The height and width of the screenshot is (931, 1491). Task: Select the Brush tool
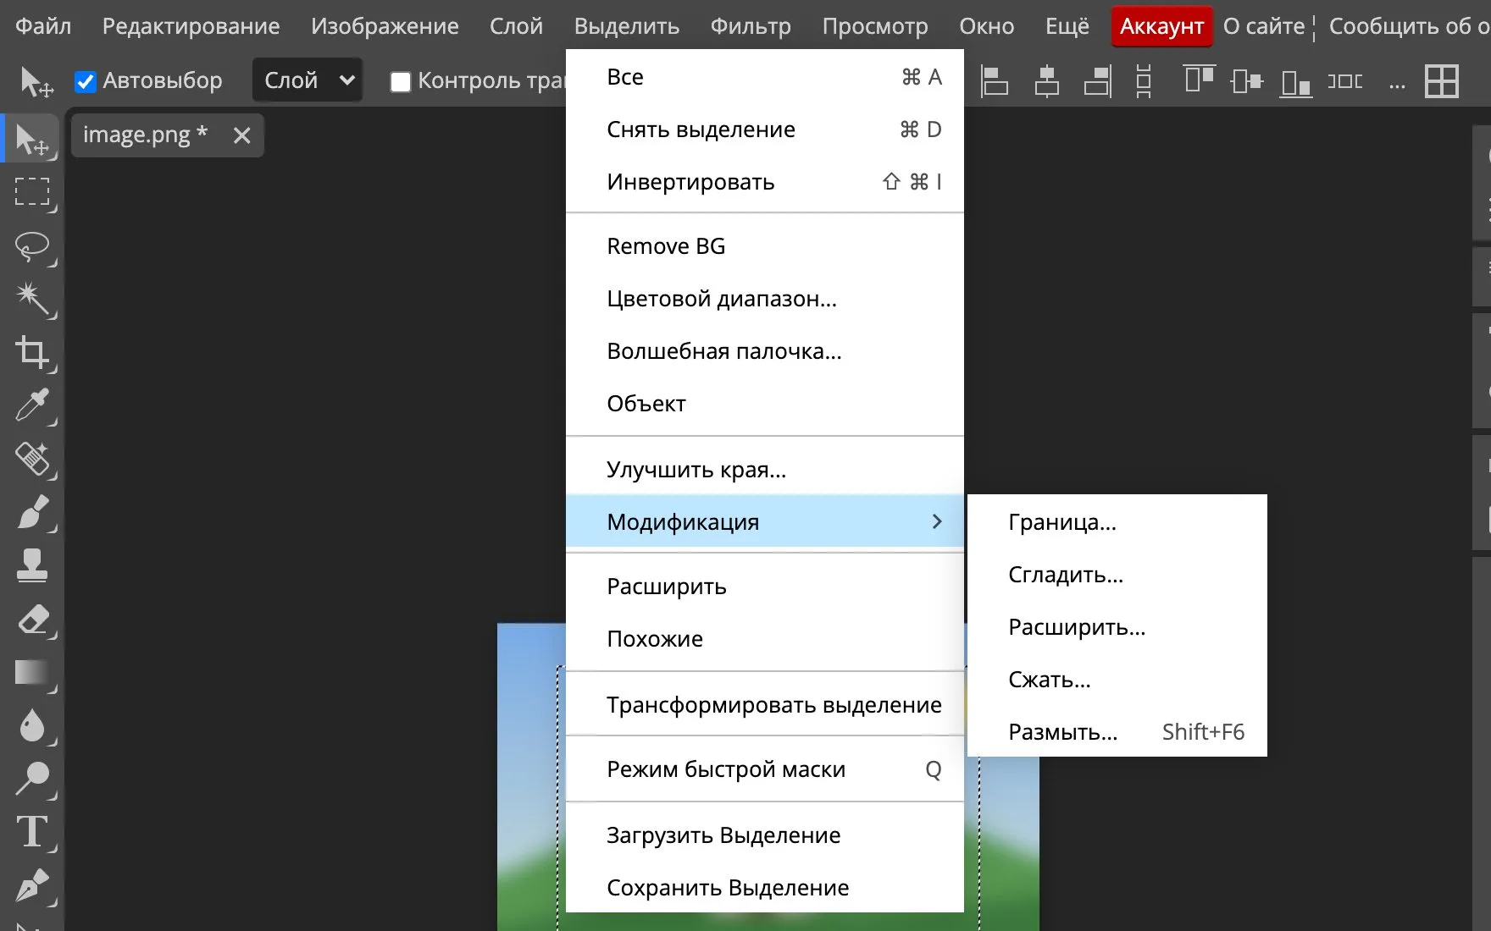(x=32, y=512)
